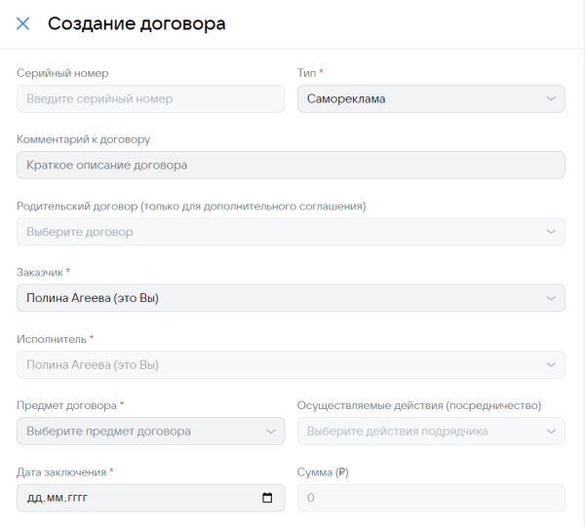This screenshot has width=585, height=526.
Task: Click the chevron in Осуществляемые действия field
Action: point(552,431)
